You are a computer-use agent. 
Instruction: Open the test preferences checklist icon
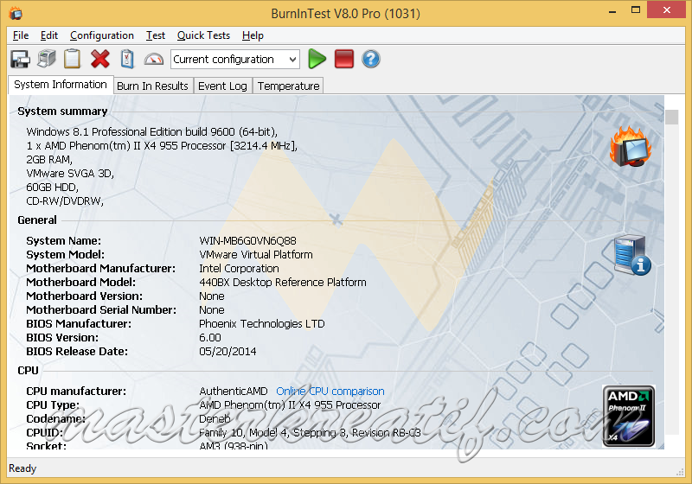pyautogui.click(x=127, y=59)
